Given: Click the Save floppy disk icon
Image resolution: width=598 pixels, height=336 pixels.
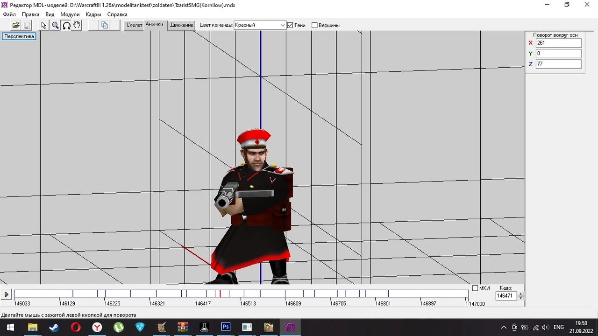Looking at the screenshot, I should [x=27, y=25].
